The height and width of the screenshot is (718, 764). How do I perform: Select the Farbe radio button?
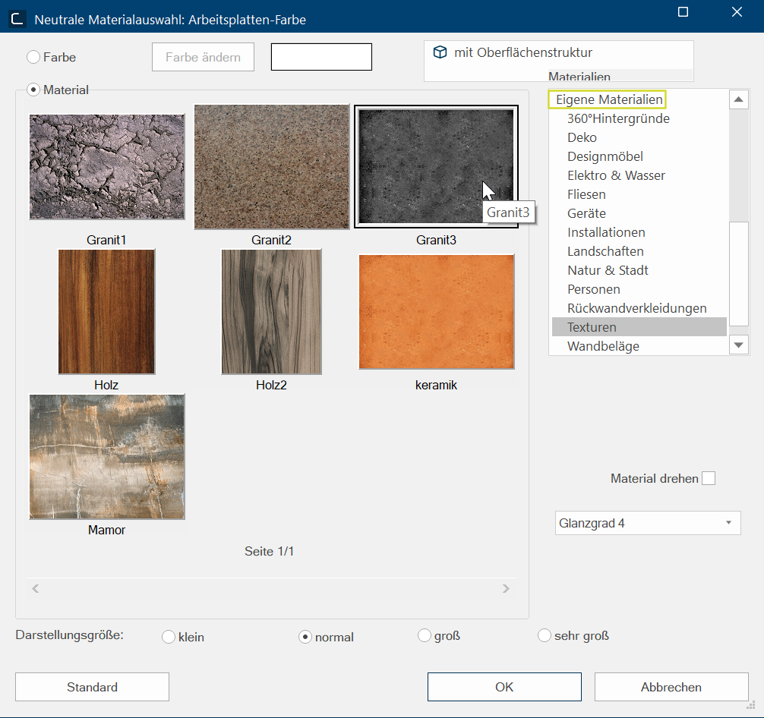pyautogui.click(x=33, y=57)
